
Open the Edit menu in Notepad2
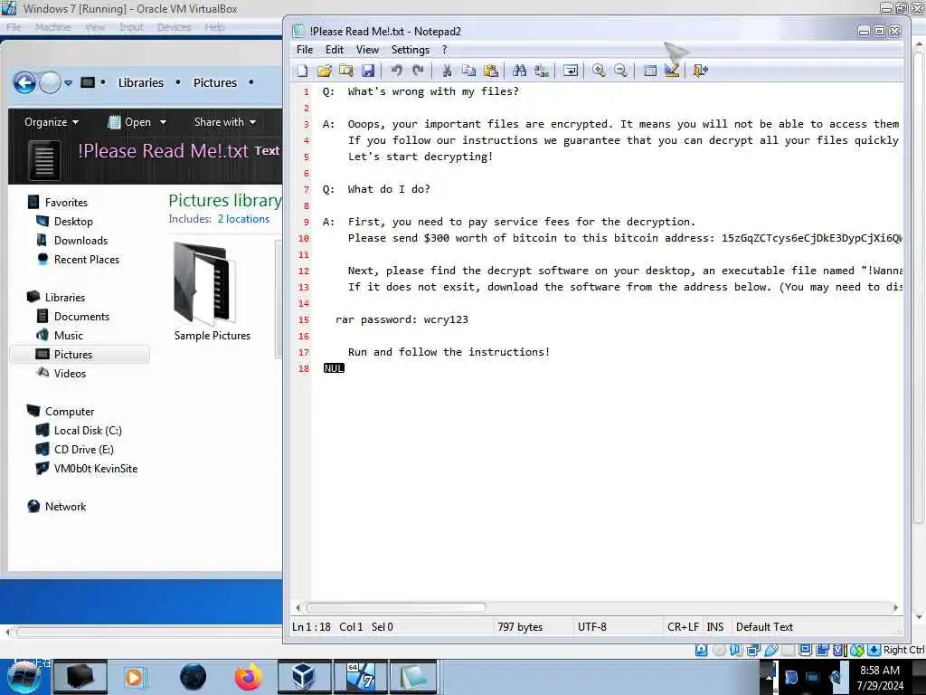click(x=335, y=50)
